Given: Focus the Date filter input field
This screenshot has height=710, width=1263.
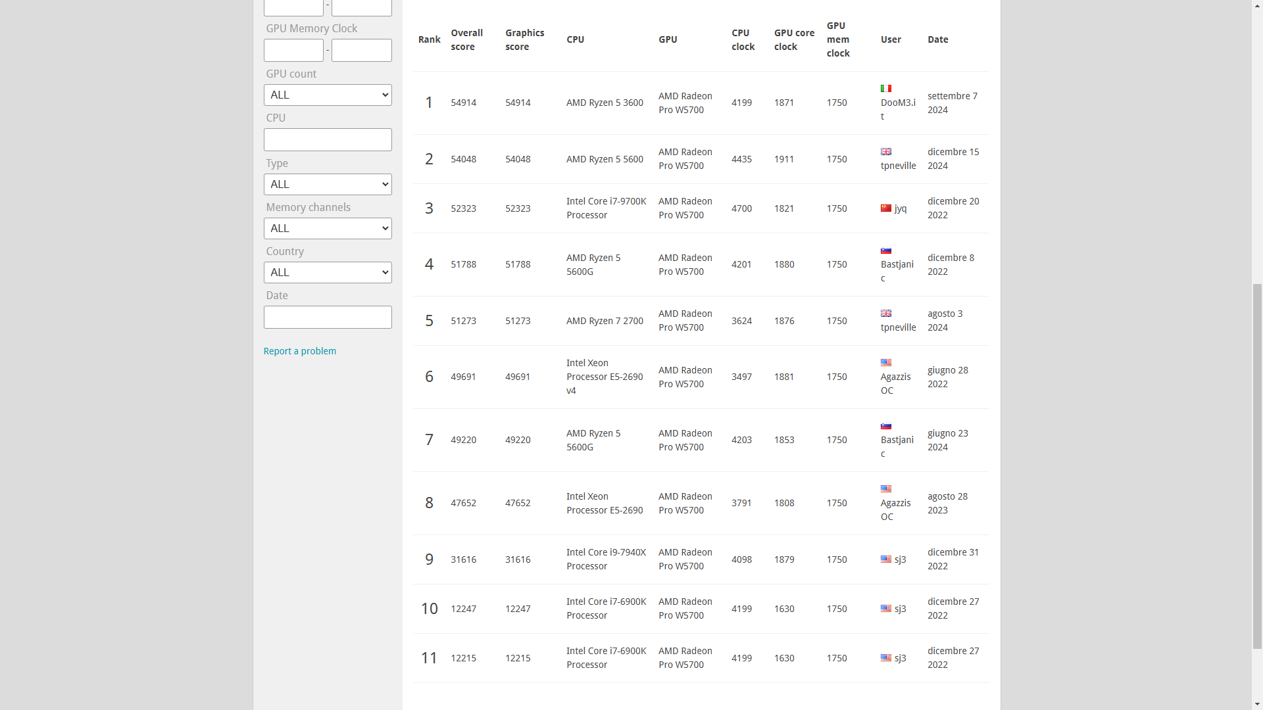Looking at the screenshot, I should 328,317.
